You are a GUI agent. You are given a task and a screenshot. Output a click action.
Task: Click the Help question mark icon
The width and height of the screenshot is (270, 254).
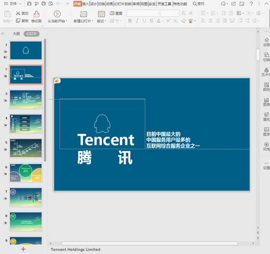point(252,3)
